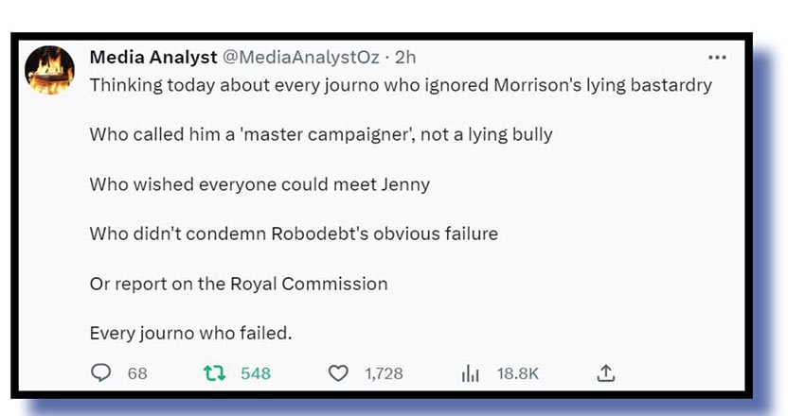Click the share upload arrow icon
This screenshot has width=805, height=416.
coord(605,373)
